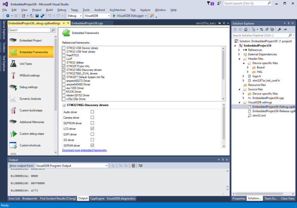
Task: Click the Save toolbar icon
Action: [x=37, y=16]
